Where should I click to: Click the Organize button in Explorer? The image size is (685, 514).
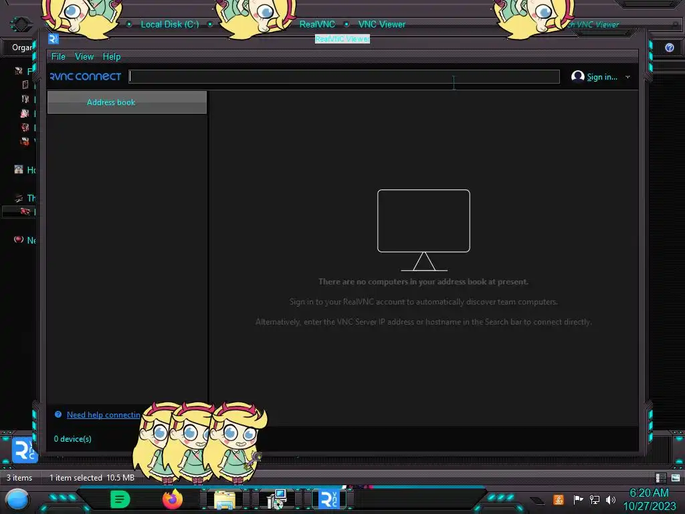[x=22, y=48]
